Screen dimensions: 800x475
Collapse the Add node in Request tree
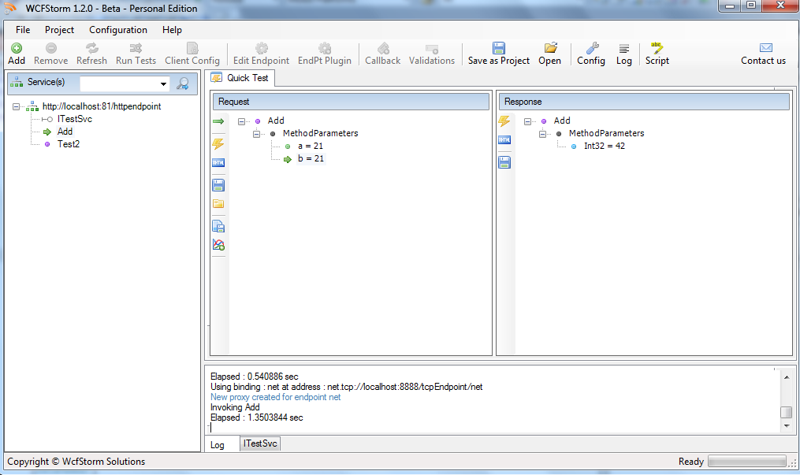[241, 121]
